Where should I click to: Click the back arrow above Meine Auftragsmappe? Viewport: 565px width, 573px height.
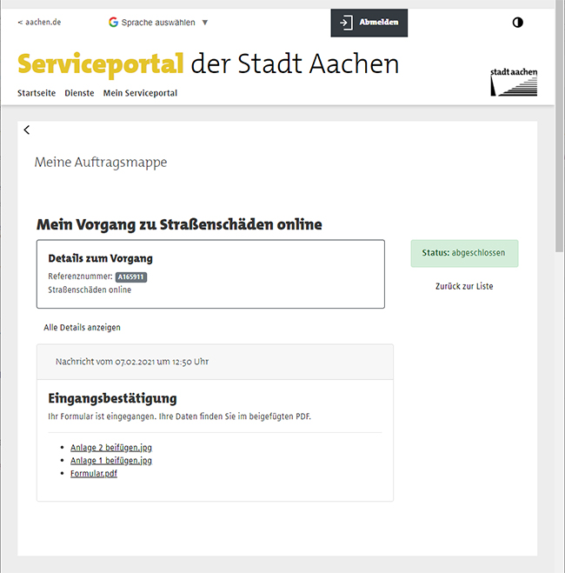click(x=27, y=130)
